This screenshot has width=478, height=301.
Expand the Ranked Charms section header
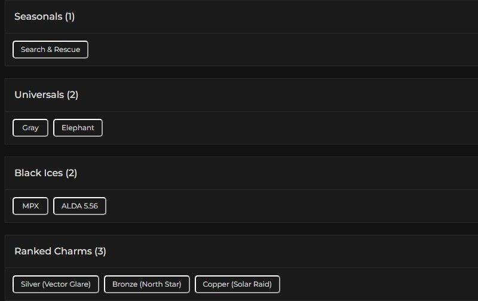[x=53, y=251]
